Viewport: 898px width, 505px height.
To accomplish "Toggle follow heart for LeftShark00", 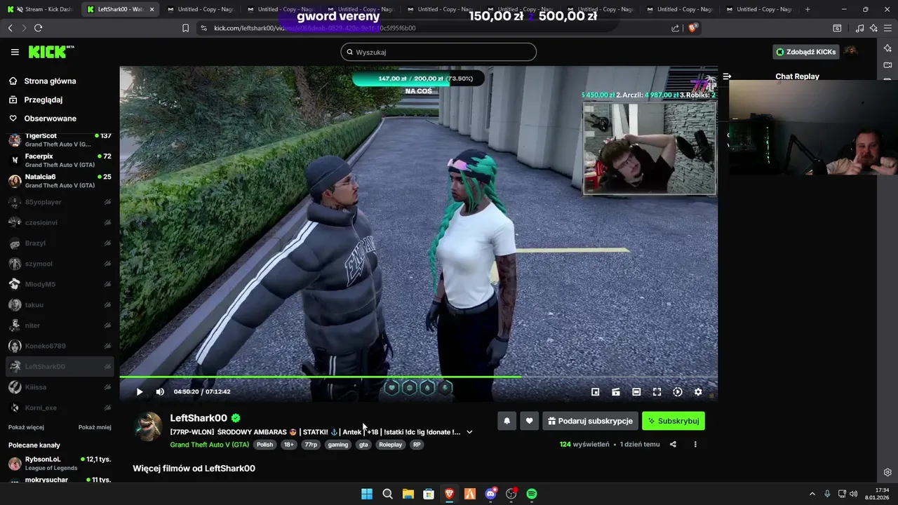I will 529,421.
